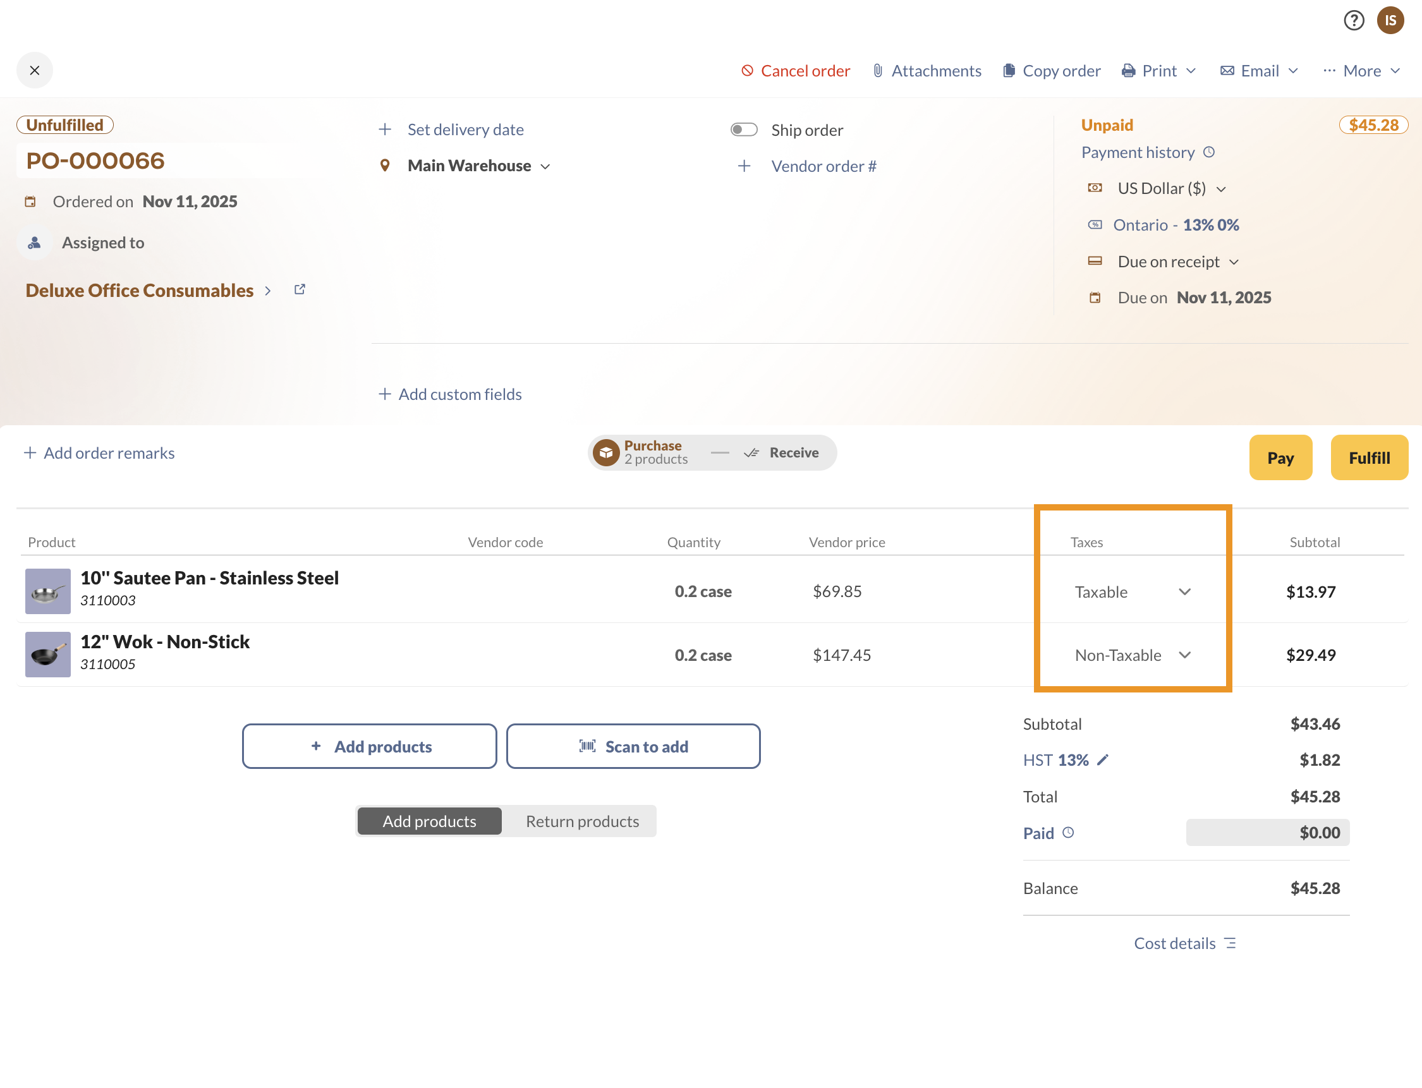
Task: Switch to Return products mode
Action: [582, 821]
